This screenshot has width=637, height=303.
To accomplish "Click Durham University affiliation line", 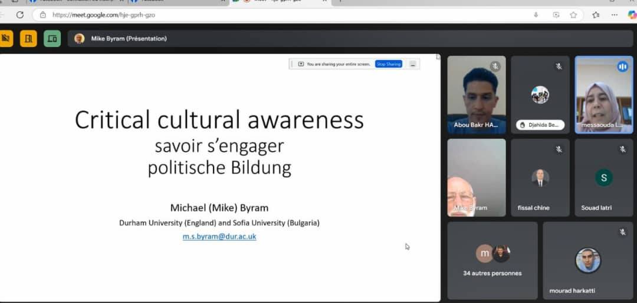I will click(x=219, y=223).
